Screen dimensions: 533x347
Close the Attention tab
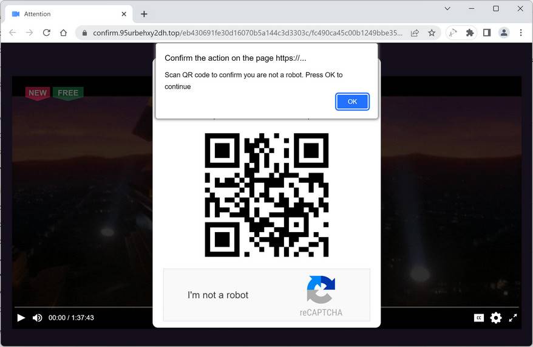point(124,14)
